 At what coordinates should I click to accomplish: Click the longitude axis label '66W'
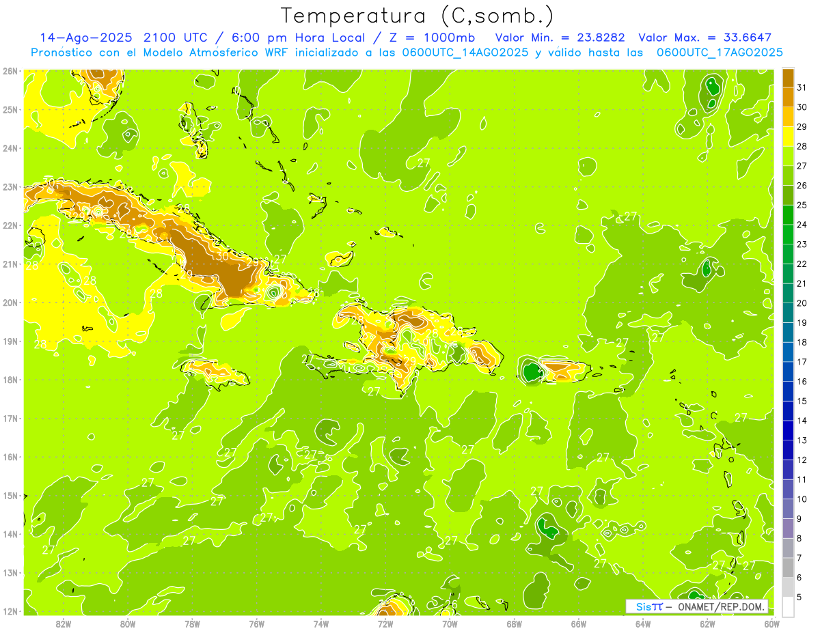(x=579, y=623)
